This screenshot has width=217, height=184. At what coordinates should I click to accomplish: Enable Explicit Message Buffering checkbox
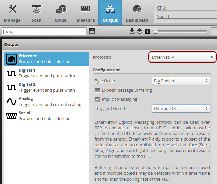click(x=97, y=90)
